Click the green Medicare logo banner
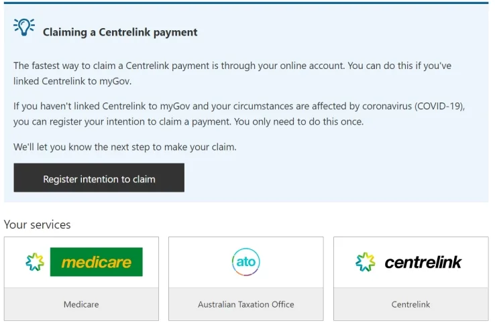Viewport: 495px width, 325px height. pyautogui.click(x=96, y=262)
